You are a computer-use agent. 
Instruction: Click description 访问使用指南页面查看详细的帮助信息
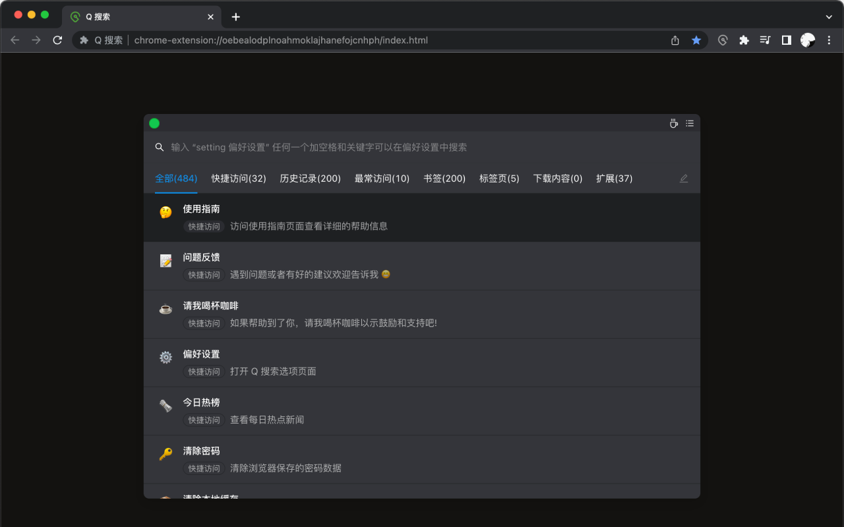coord(309,226)
